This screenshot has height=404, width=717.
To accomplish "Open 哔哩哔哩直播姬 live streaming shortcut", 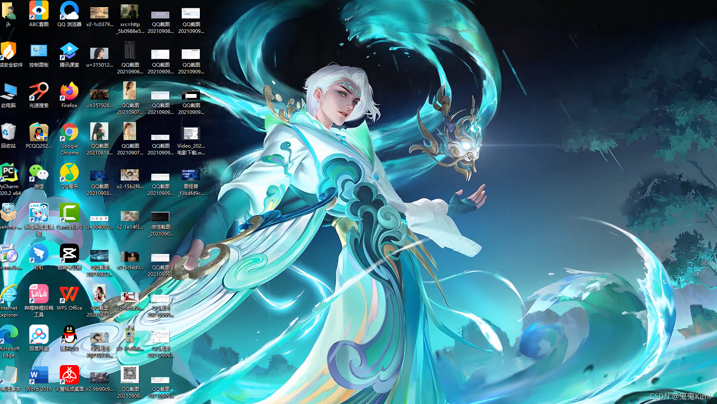I will [x=39, y=220].
